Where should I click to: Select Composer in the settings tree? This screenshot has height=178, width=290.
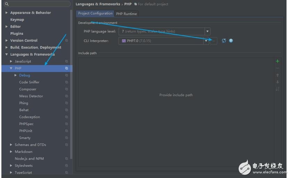[x=27, y=89]
